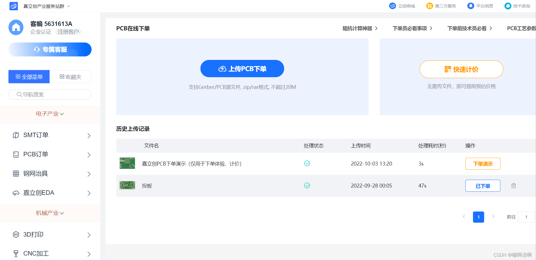
Task: Click the 上传时间 column header
Action: click(361, 145)
